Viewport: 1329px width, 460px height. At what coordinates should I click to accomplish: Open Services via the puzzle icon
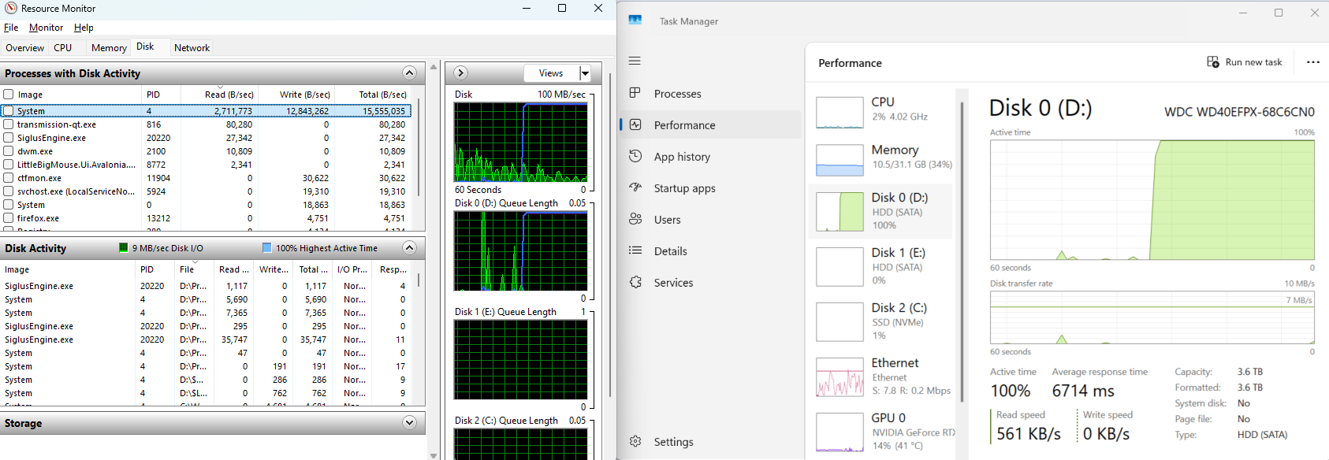point(635,282)
